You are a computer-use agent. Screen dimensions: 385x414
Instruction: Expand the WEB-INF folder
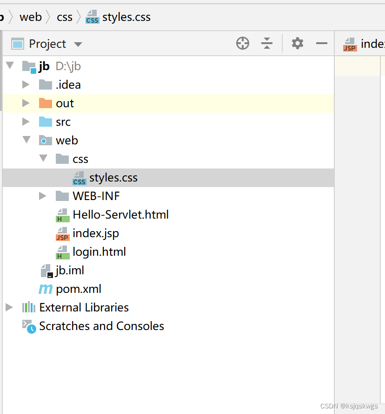click(x=43, y=196)
